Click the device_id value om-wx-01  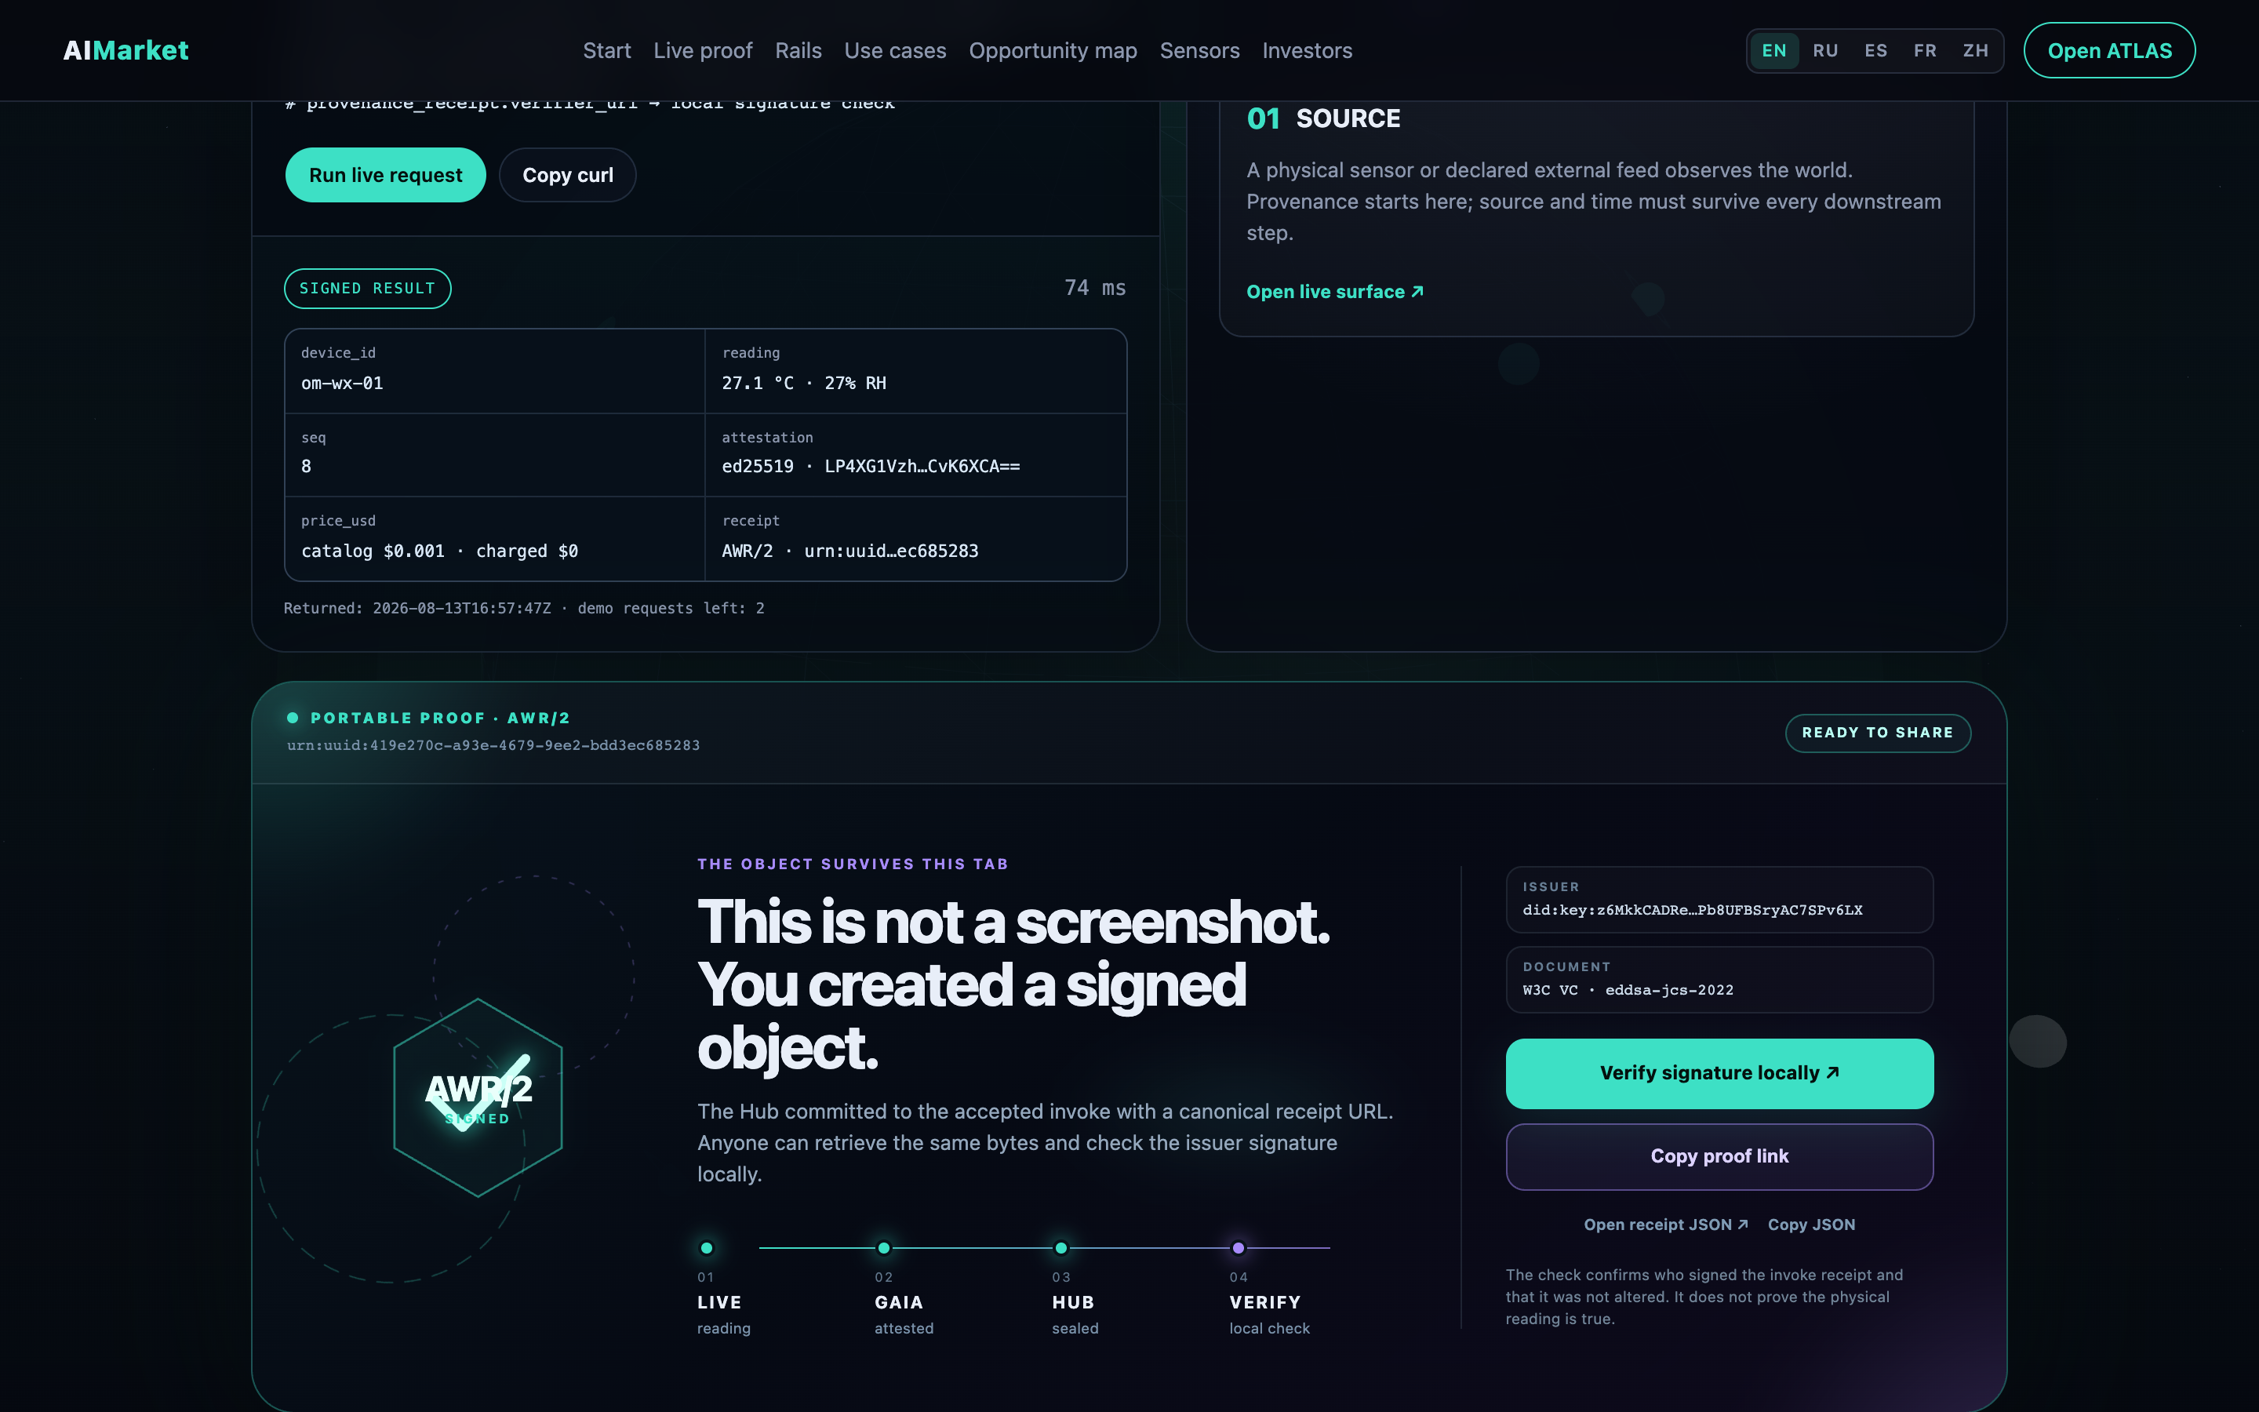342,383
